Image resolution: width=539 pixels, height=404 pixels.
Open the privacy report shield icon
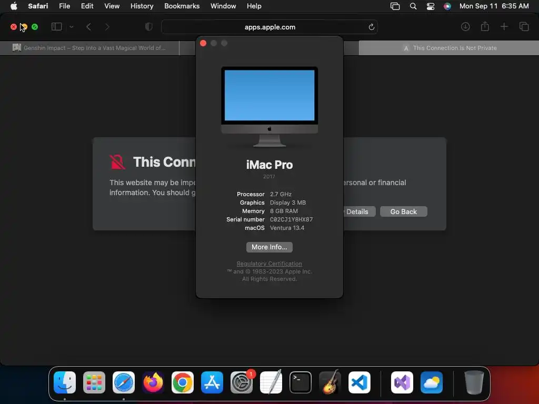pyautogui.click(x=149, y=27)
